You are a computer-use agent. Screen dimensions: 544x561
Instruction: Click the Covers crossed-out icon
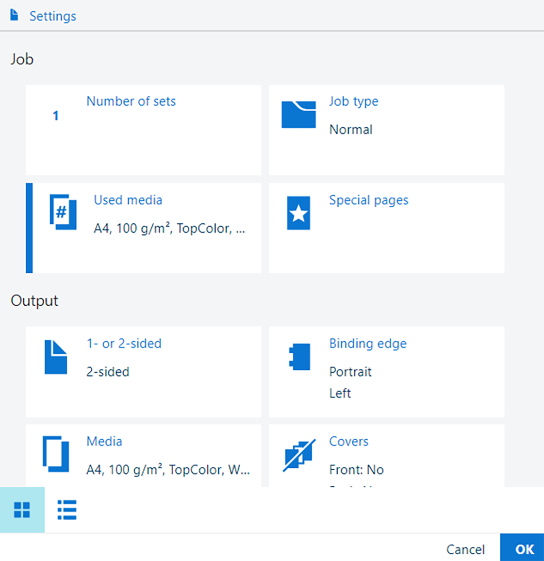[x=299, y=455]
